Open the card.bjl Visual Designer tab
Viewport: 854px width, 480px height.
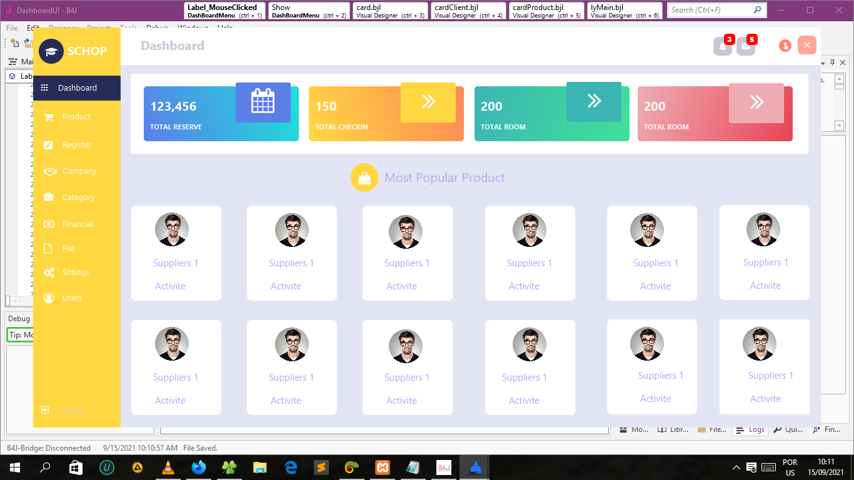[391, 11]
